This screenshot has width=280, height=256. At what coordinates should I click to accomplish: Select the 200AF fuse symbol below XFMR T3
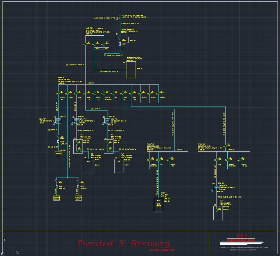(x=58, y=142)
